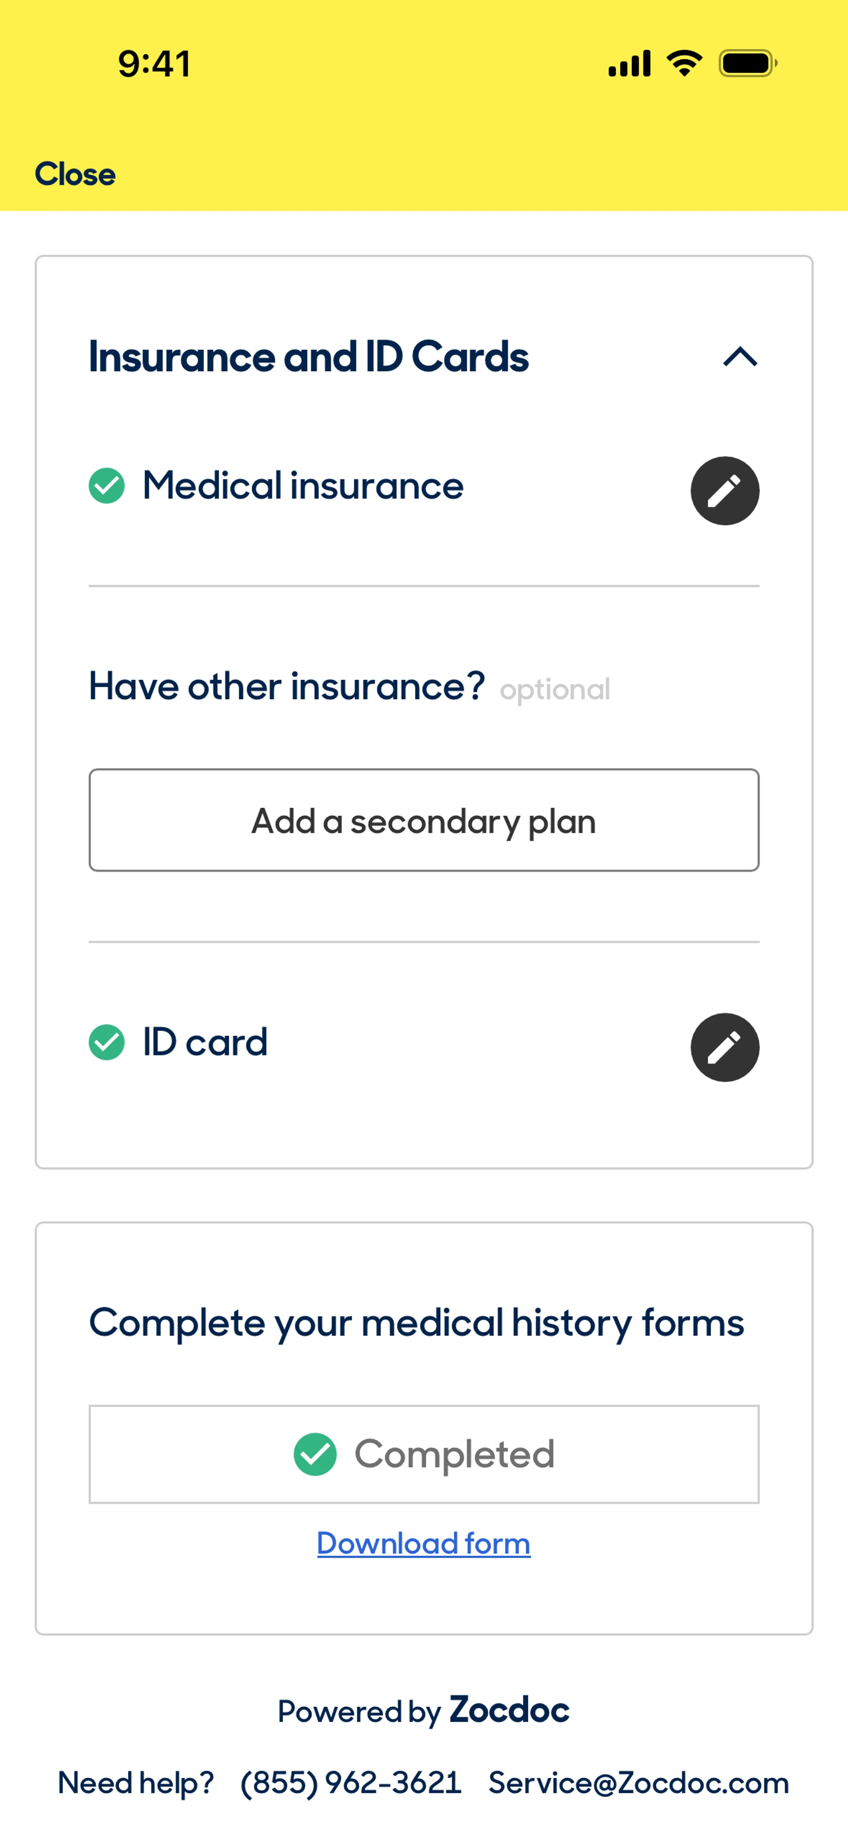This screenshot has height=1838, width=848.
Task: Tap green checkmark beside Medical insurance
Action: pyautogui.click(x=107, y=486)
